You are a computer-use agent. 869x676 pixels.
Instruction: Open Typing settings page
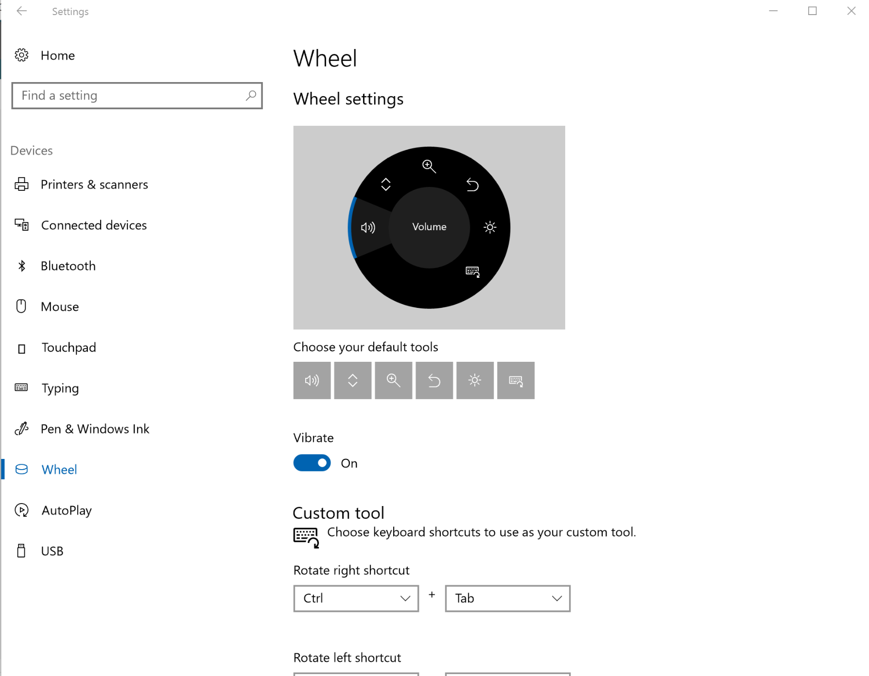60,388
